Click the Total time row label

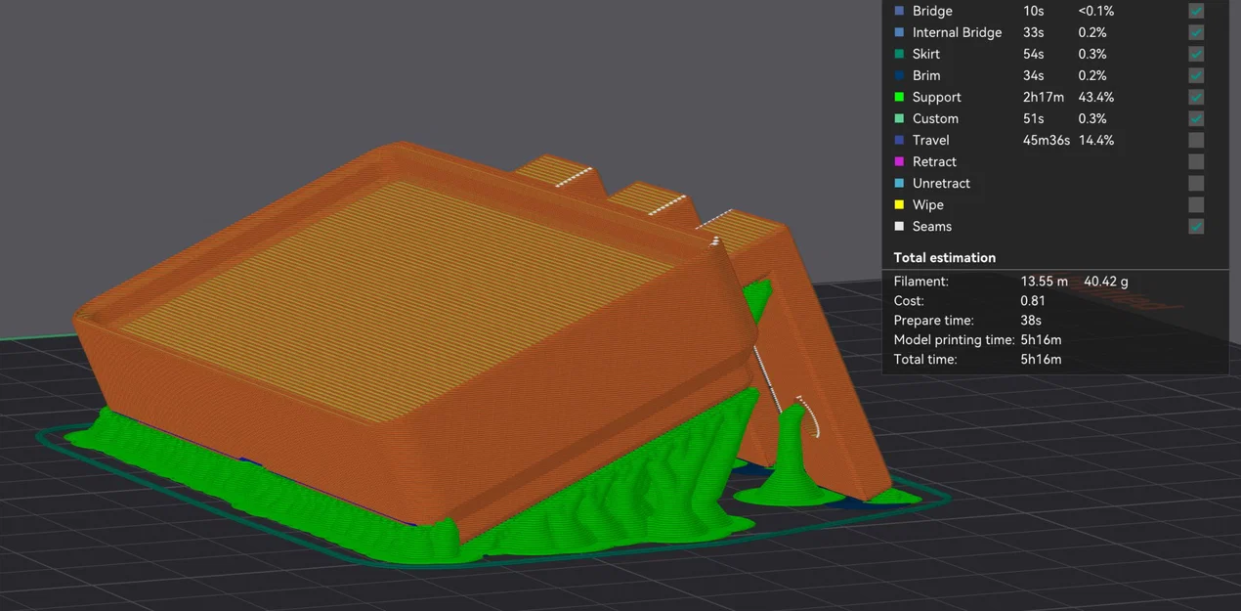[925, 359]
